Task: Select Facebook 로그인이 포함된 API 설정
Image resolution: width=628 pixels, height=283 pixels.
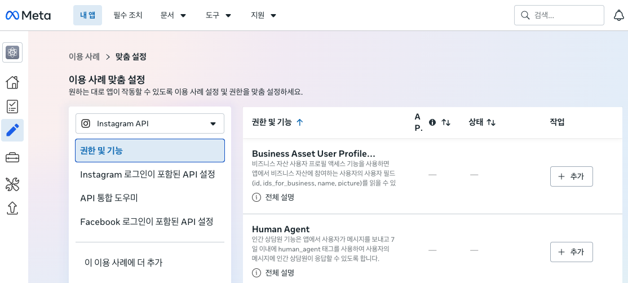Action: (147, 222)
